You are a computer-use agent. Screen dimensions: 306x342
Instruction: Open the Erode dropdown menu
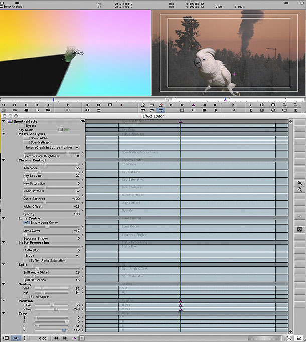tap(52, 255)
